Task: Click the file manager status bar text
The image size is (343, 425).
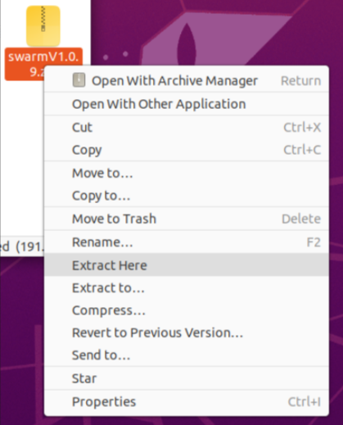Action: point(22,246)
